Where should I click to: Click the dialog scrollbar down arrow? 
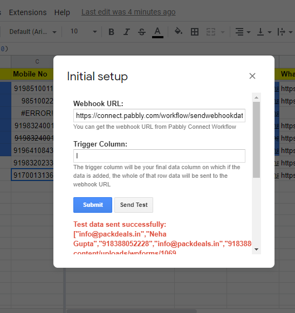click(x=256, y=249)
